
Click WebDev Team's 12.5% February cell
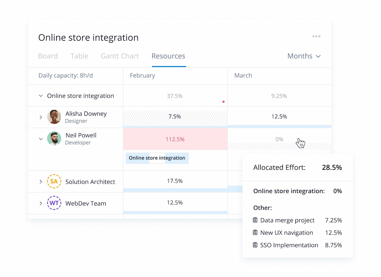pyautogui.click(x=175, y=203)
